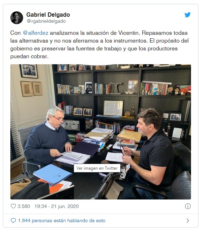Open the Gabriel Delgado display name

pyautogui.click(x=48, y=15)
